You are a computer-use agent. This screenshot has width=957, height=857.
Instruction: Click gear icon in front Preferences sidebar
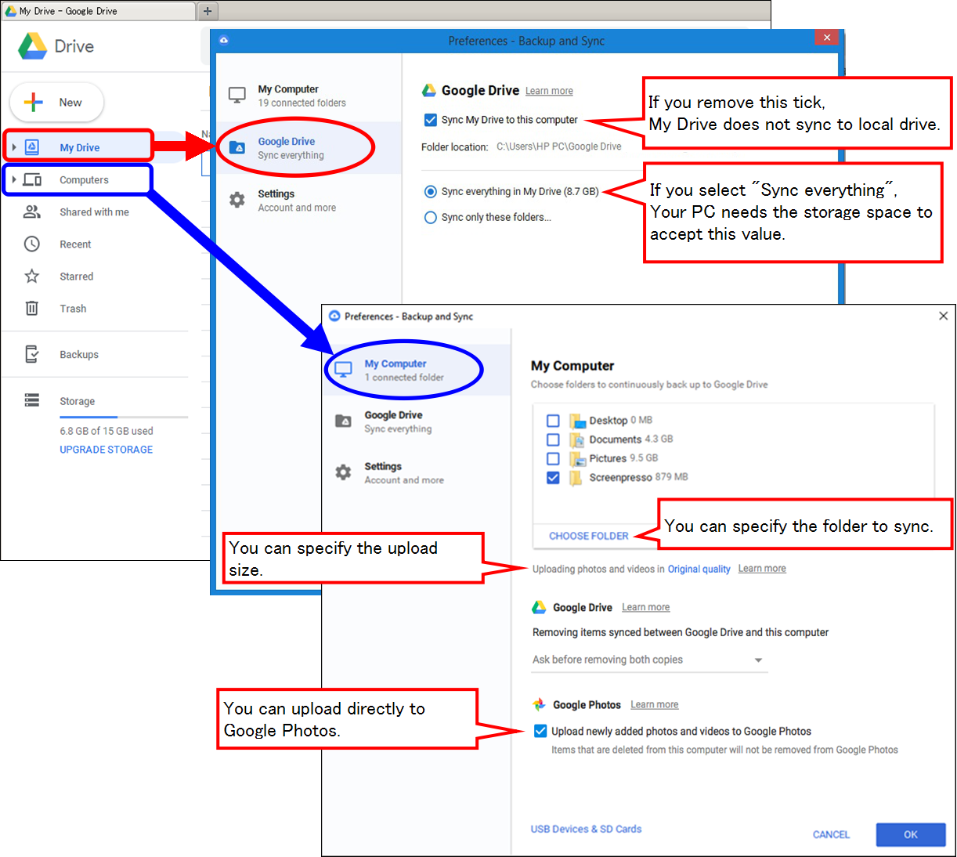(x=343, y=472)
